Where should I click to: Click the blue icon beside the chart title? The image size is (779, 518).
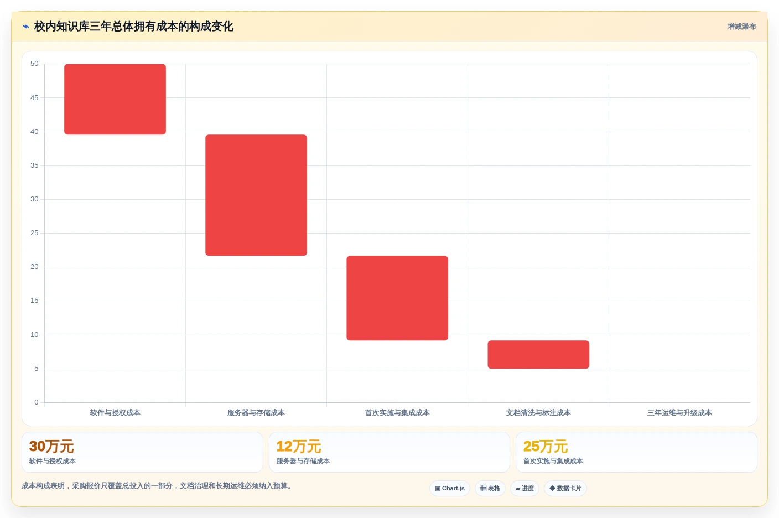click(26, 27)
